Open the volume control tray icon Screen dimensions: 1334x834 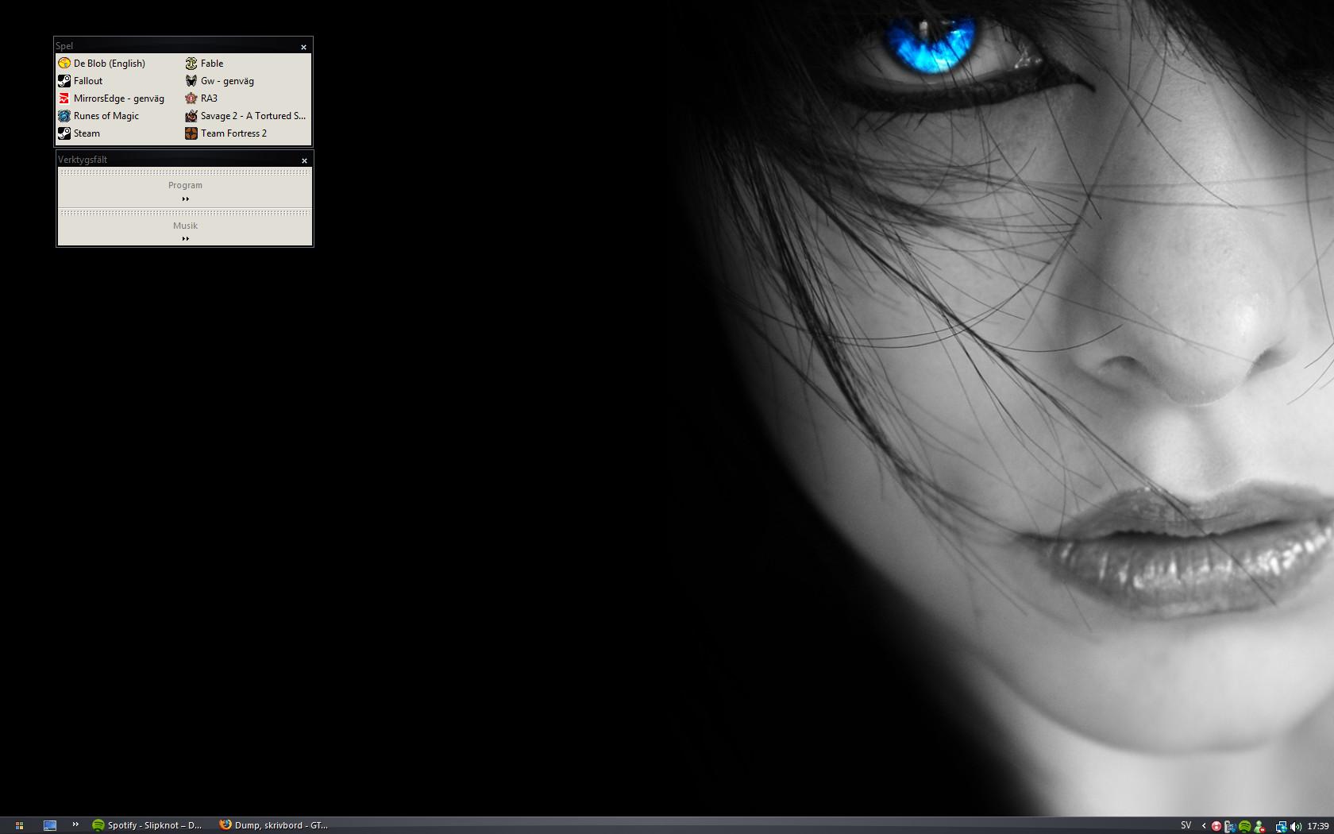tap(1296, 826)
